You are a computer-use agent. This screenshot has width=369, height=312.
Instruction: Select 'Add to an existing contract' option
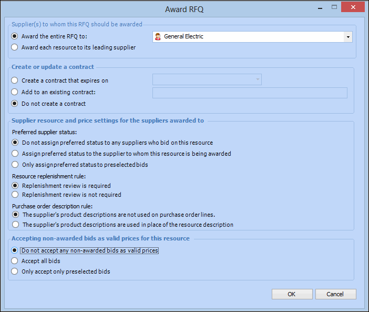pos(15,92)
